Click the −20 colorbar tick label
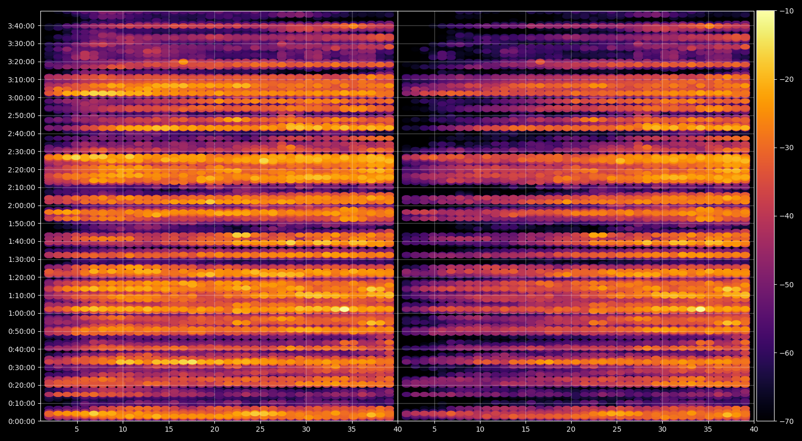 (786, 79)
